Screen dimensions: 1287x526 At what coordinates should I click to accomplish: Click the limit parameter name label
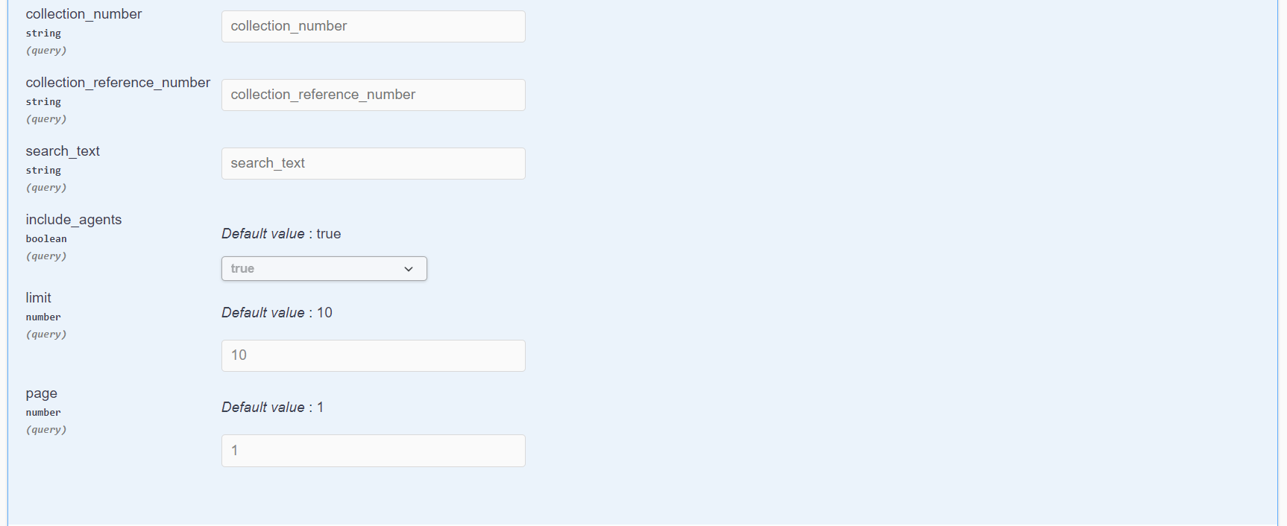(39, 298)
